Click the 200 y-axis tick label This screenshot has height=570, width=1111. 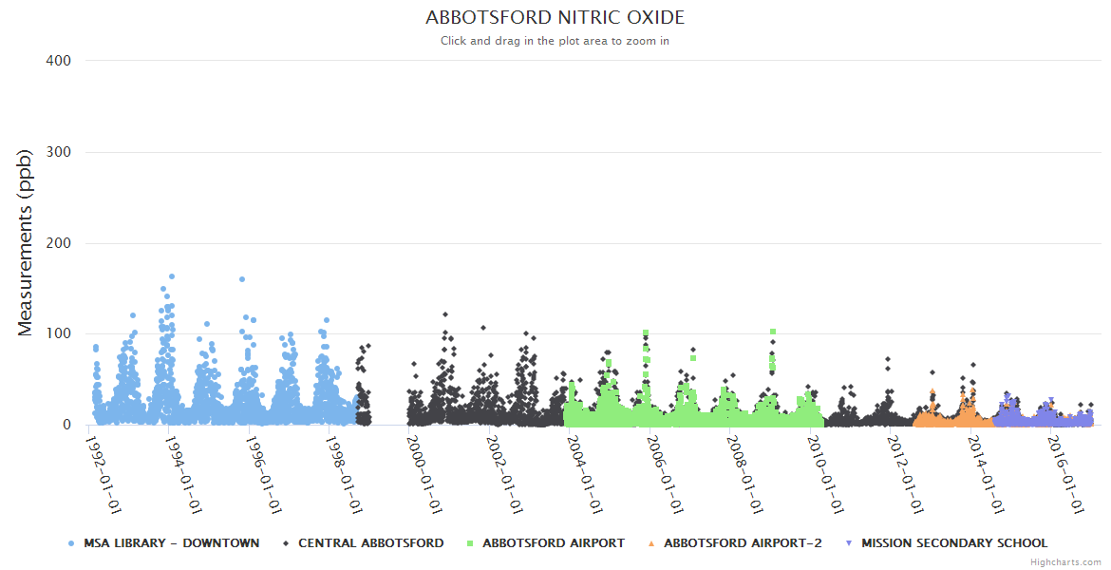click(x=58, y=243)
